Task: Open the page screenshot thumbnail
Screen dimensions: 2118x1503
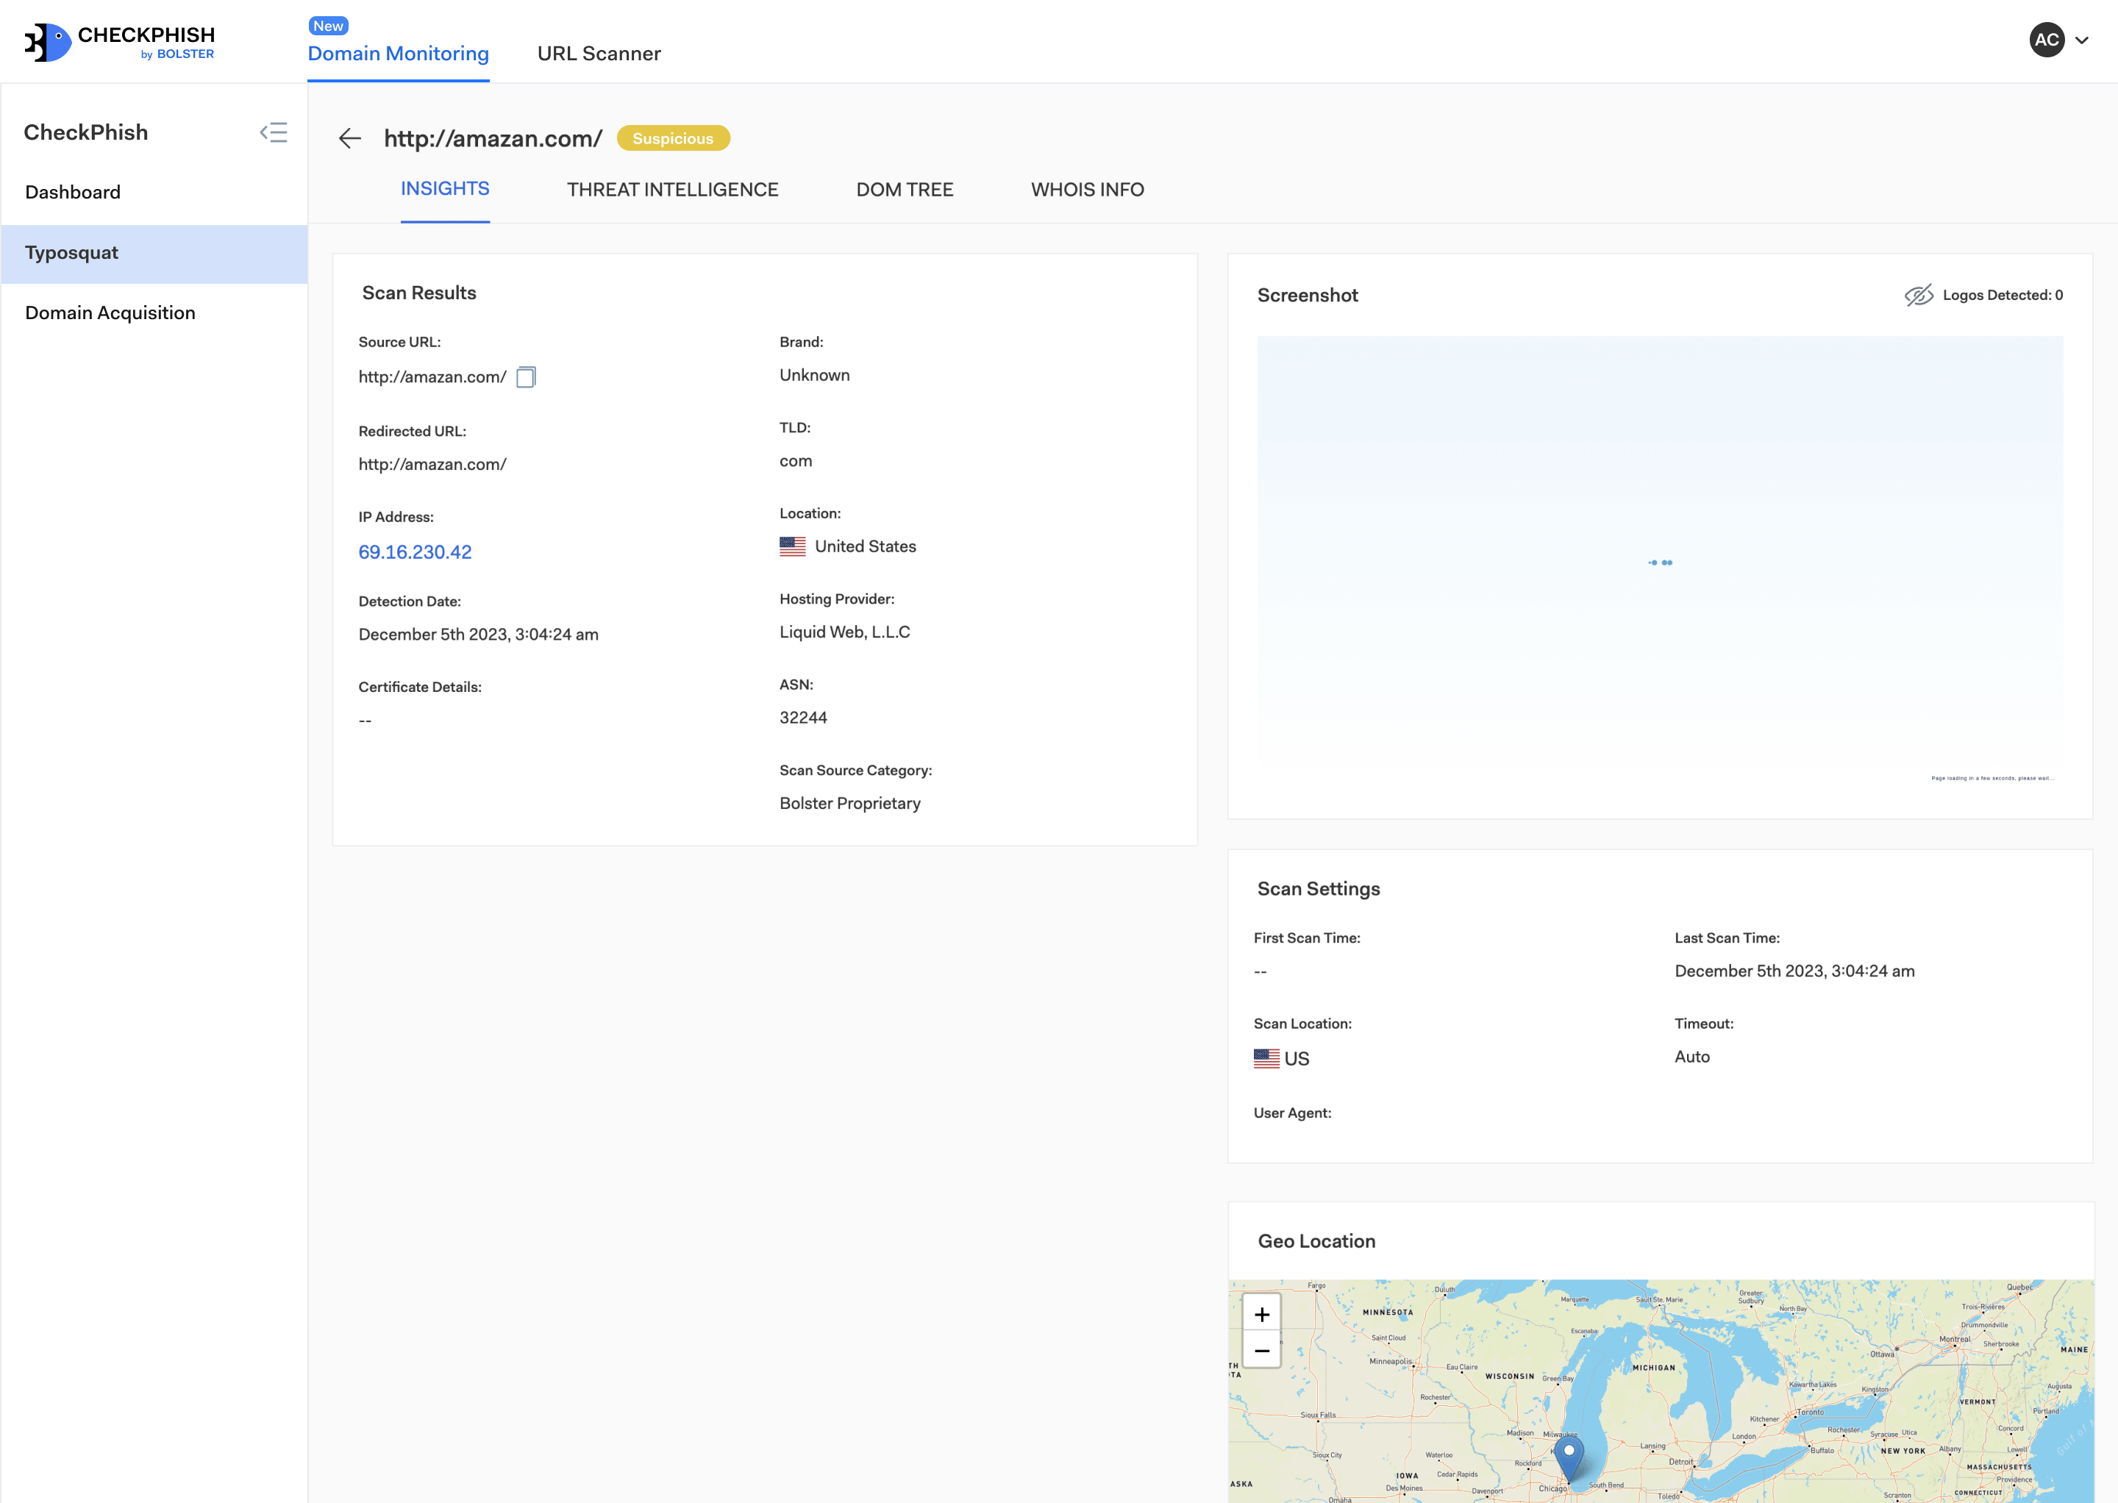Action: click(x=1660, y=562)
